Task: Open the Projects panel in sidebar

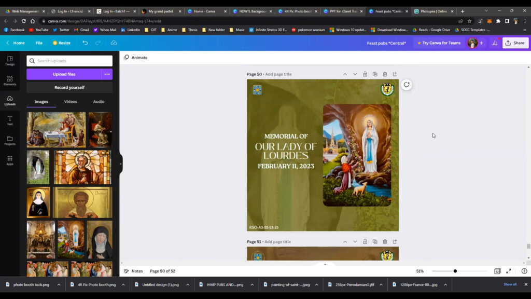Action: pos(10,140)
